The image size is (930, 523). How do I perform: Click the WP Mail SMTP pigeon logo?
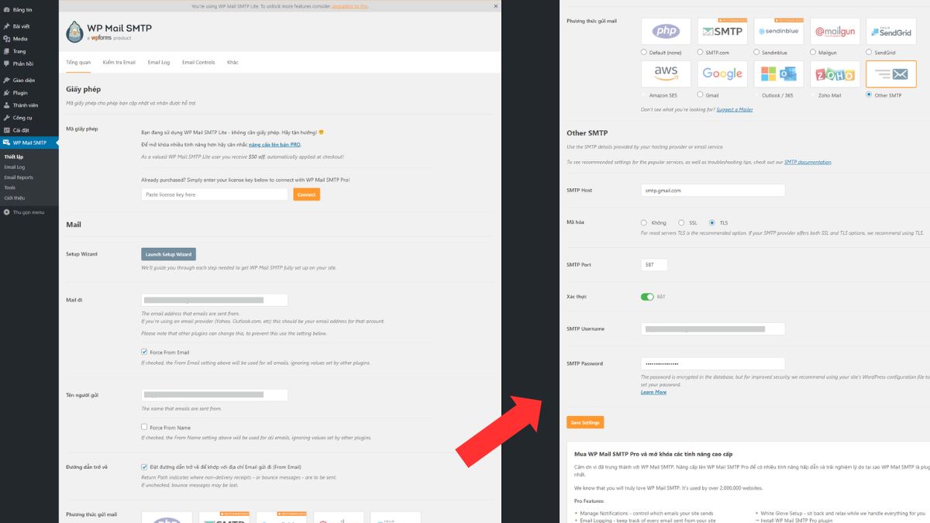pyautogui.click(x=75, y=32)
